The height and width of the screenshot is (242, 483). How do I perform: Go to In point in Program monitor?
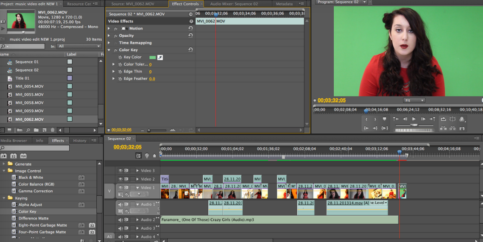(366, 128)
